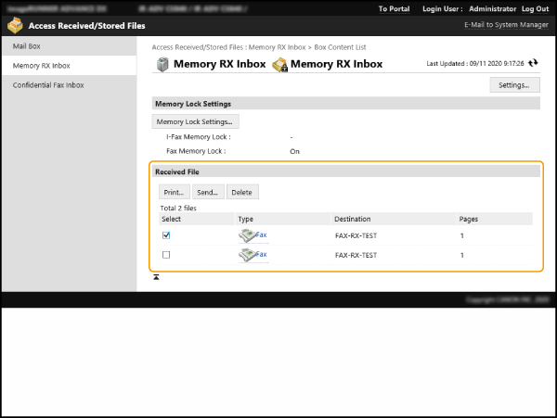Follow the To Portal link
This screenshot has width=557, height=418.
(394, 8)
